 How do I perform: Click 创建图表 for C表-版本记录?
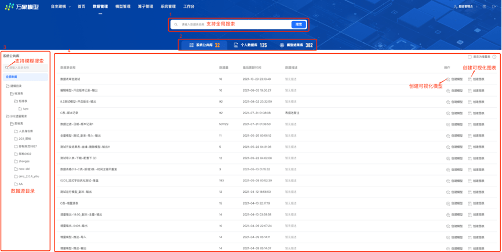click(x=476, y=113)
